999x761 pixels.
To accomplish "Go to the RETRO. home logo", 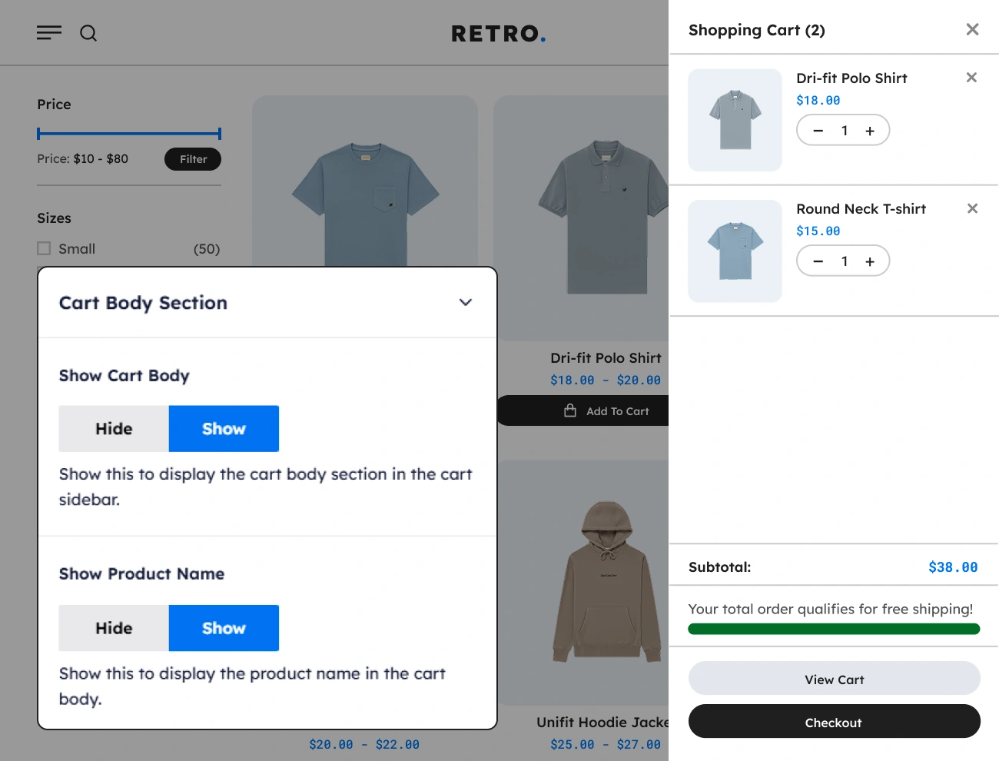I will 498,34.
